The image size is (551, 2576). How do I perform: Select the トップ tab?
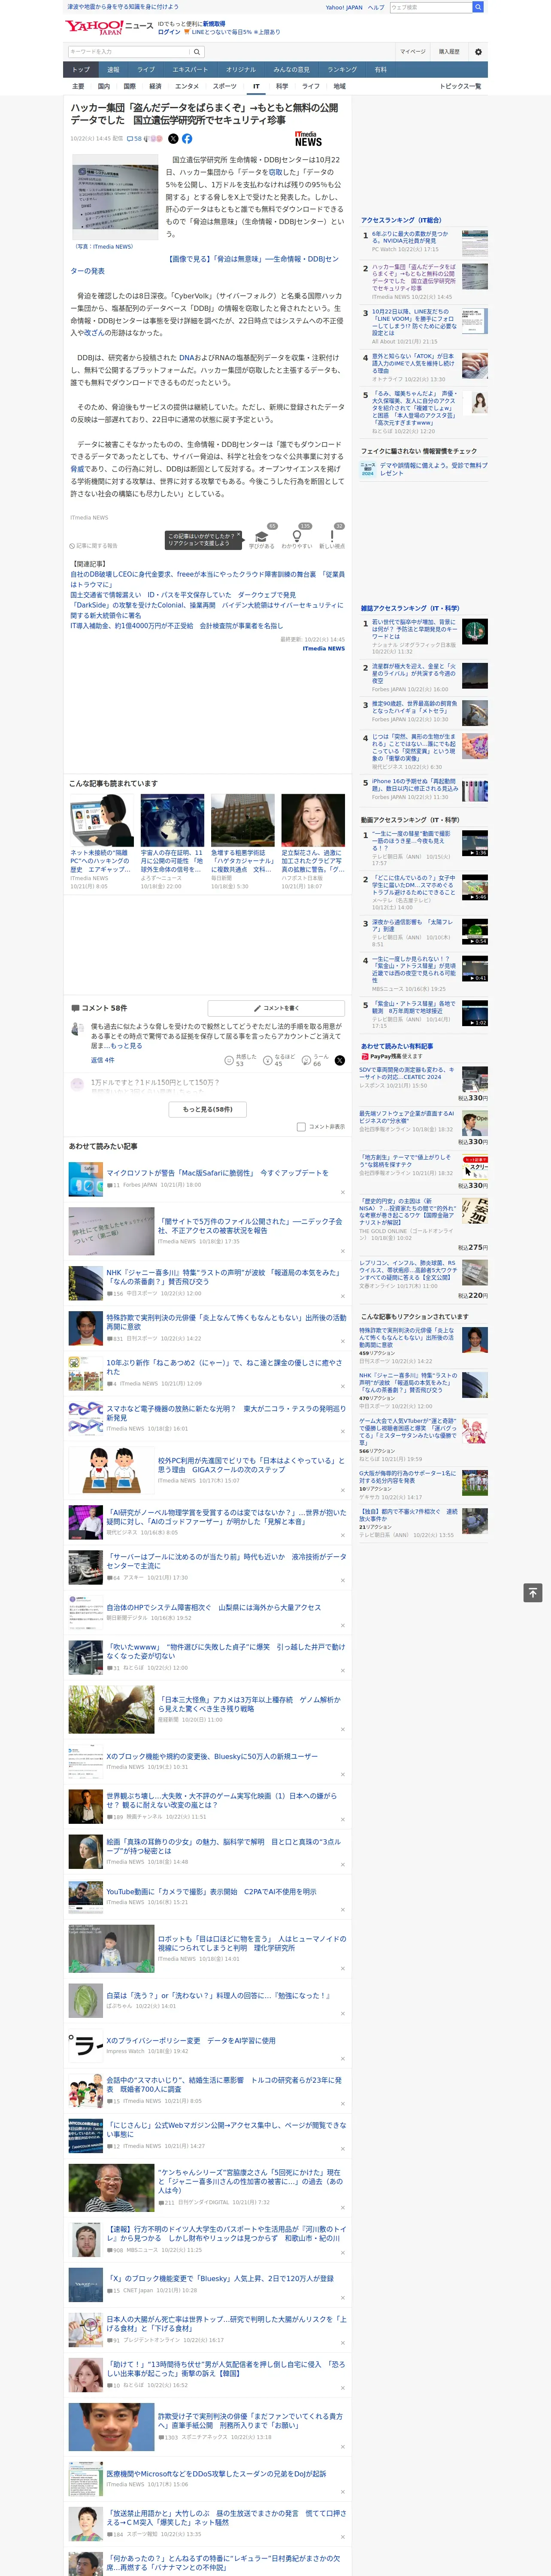[x=81, y=69]
